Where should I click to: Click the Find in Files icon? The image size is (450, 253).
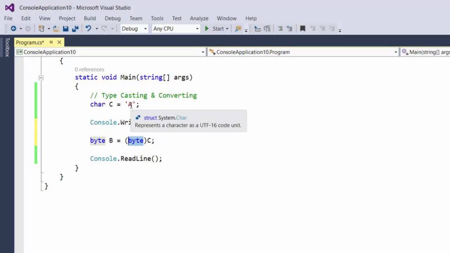238,29
